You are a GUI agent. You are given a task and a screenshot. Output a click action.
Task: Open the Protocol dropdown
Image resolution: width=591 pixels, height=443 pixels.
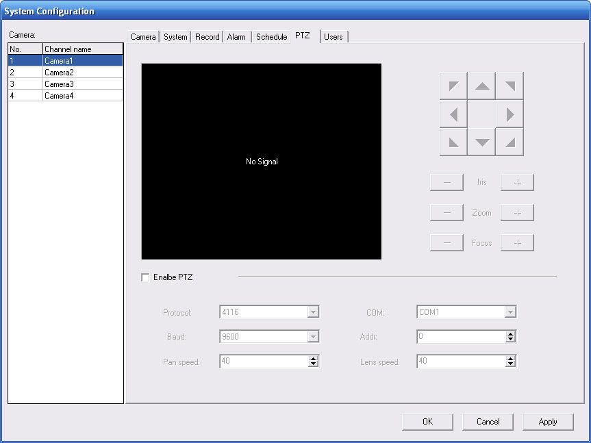pyautogui.click(x=313, y=312)
